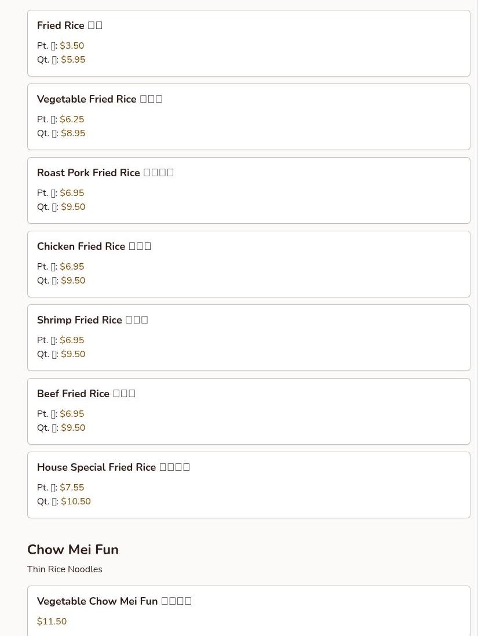Pick the Roast Pork Fried Rice quart price
Viewport: 489px width, 636px height.
point(73,207)
